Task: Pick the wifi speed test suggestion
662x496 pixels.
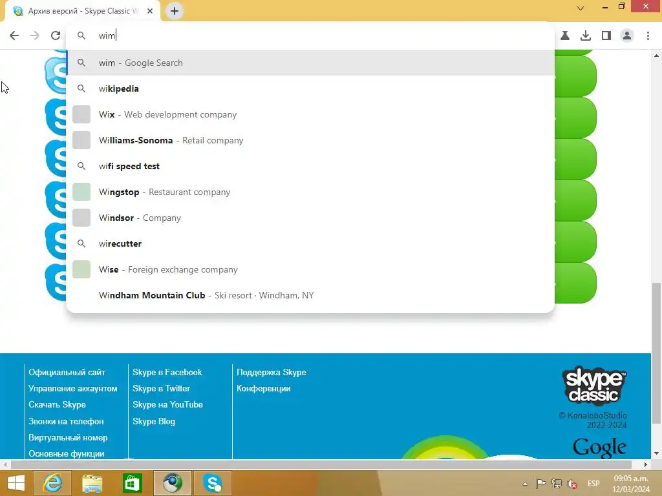Action: (310, 166)
